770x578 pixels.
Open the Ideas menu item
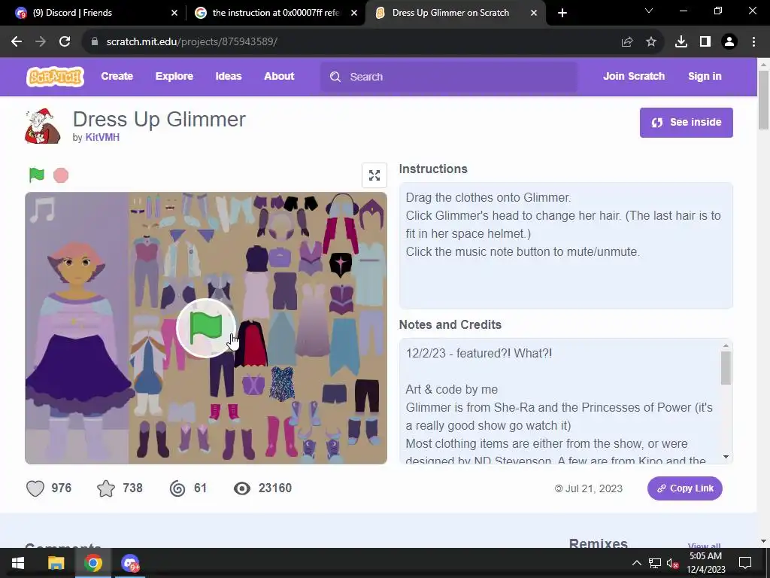(229, 76)
